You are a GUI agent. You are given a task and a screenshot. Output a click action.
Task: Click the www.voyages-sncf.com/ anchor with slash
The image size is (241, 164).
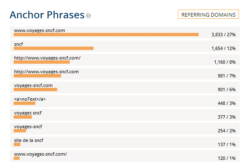tap(40, 154)
